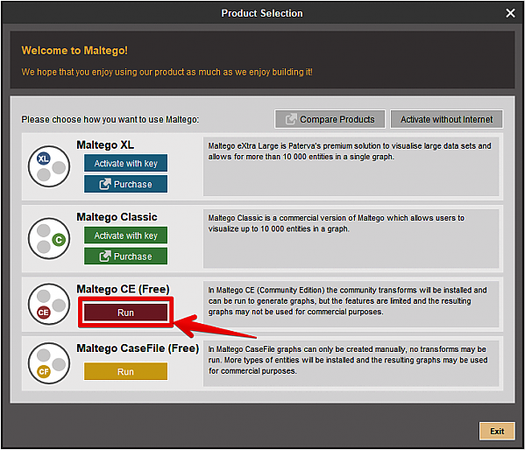Purchase Maltego Classic
The image size is (525, 450).
coord(125,257)
